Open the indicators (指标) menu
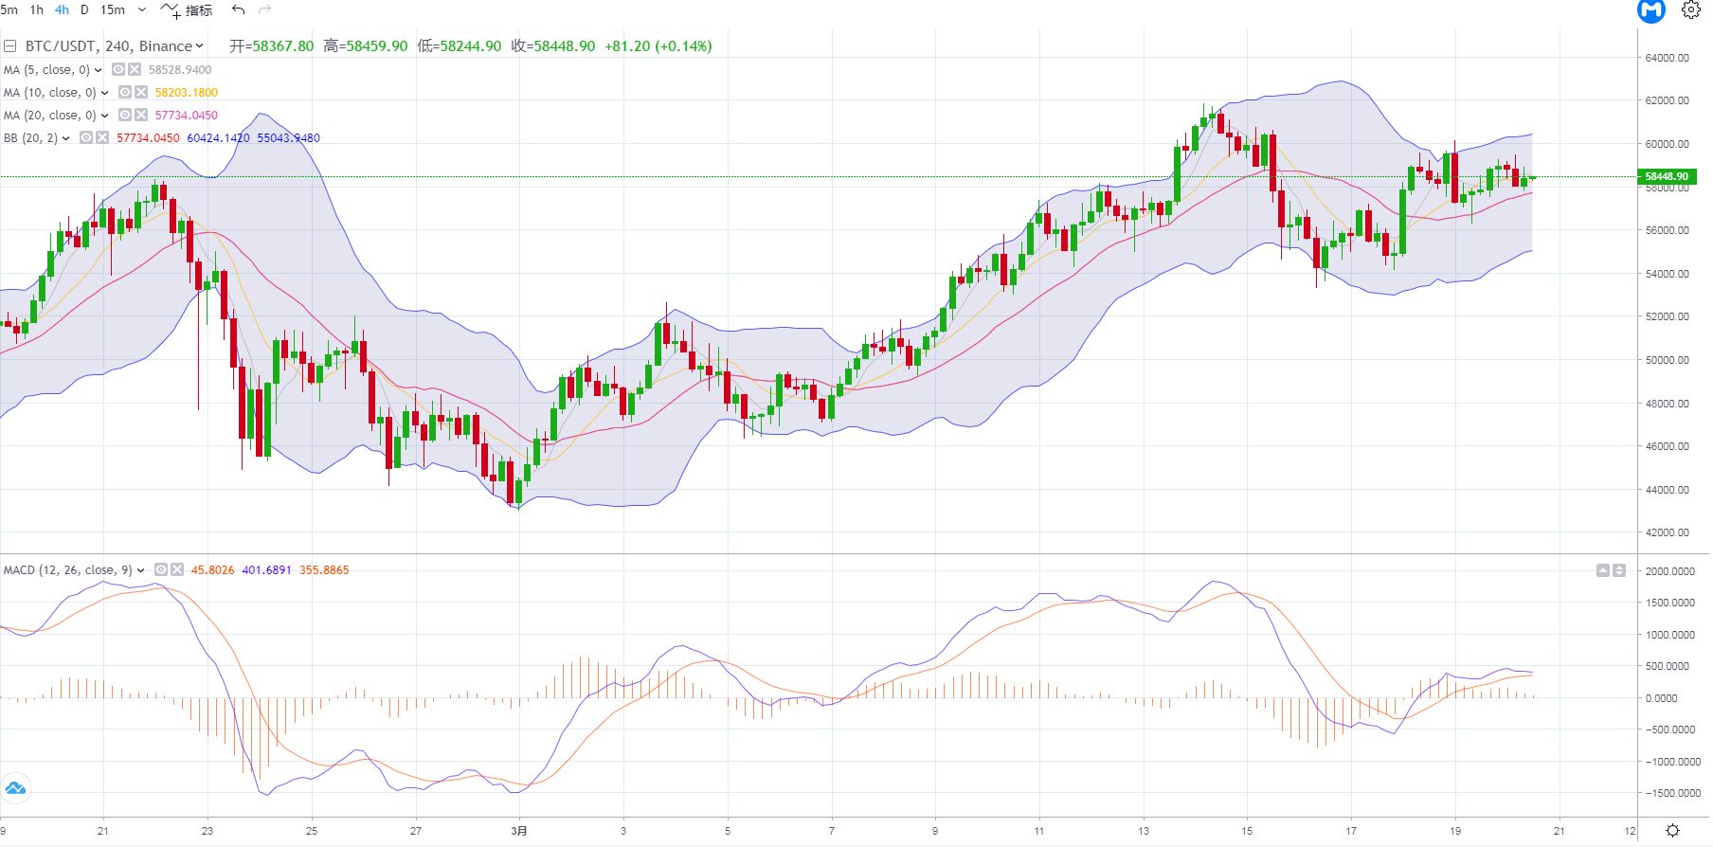 click(x=199, y=10)
